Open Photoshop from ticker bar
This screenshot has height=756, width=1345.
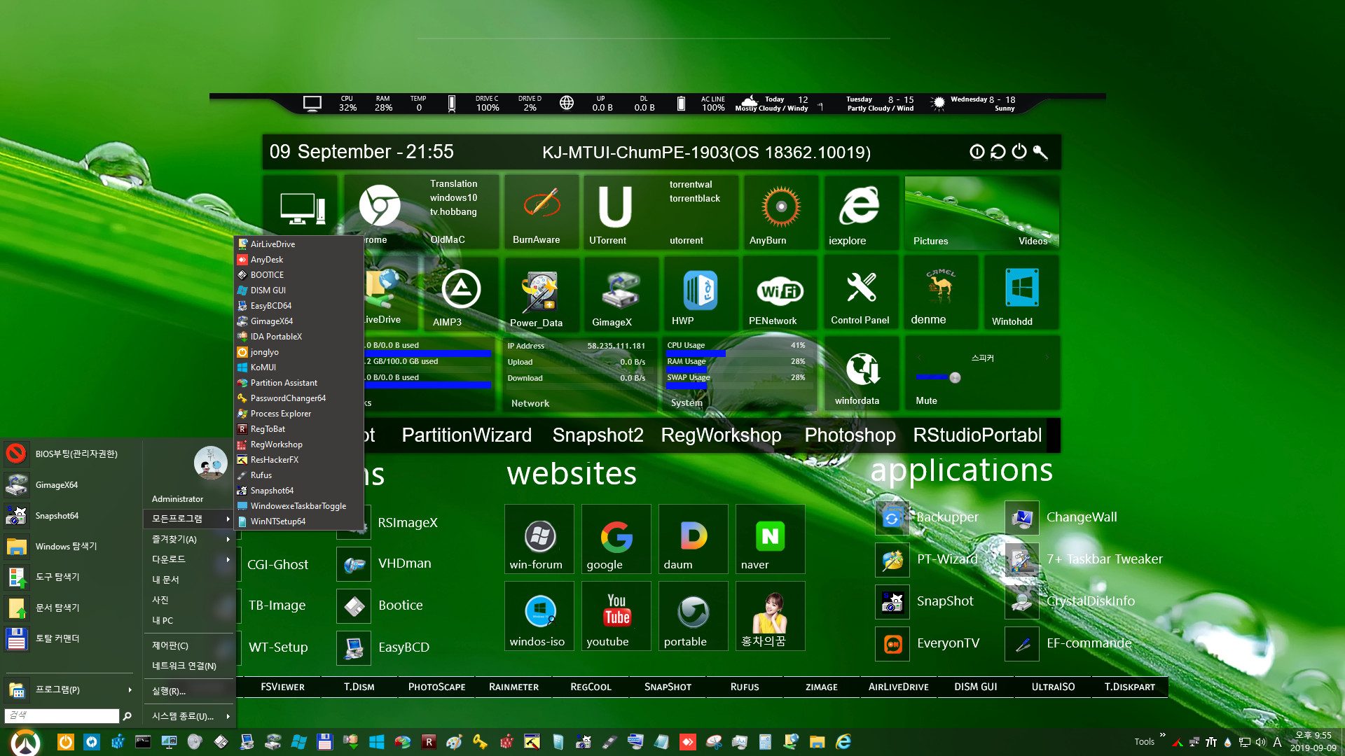pyautogui.click(x=850, y=435)
